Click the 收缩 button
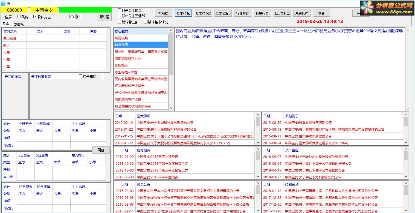This screenshot has width=415, height=213. point(105,17)
